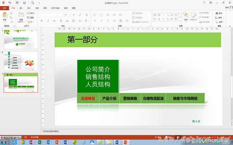Screen dimensions: 233x145
Task: Click the Find (查找) binoculars icon
Action: coord(219,13)
